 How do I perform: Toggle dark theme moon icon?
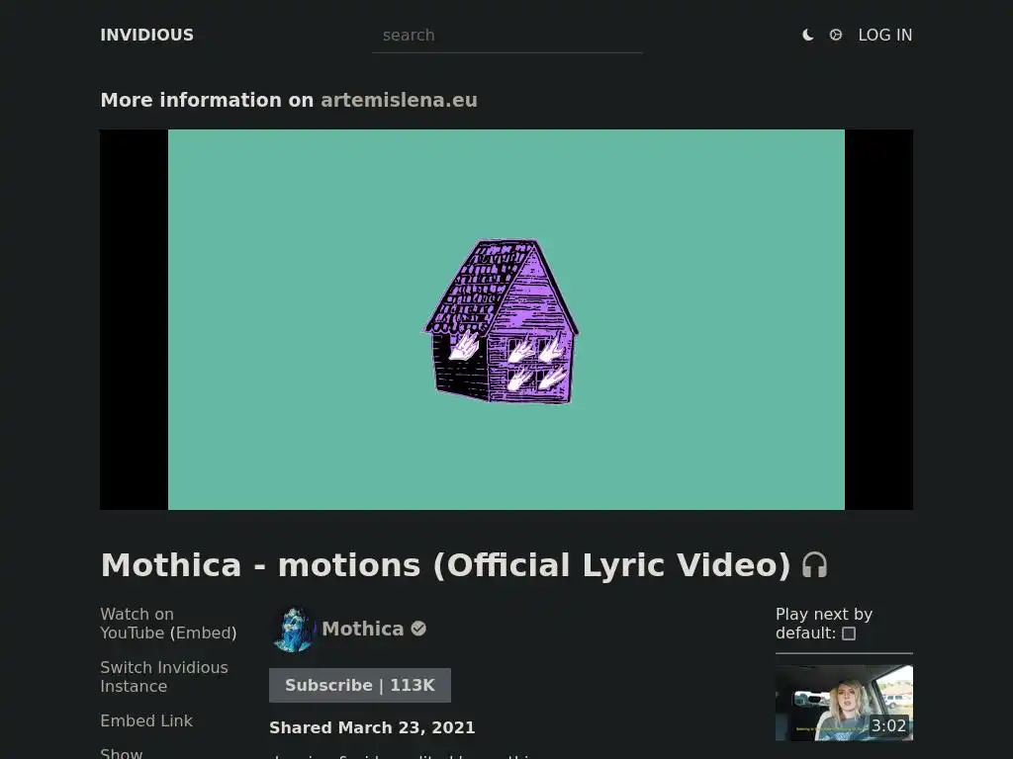click(807, 35)
